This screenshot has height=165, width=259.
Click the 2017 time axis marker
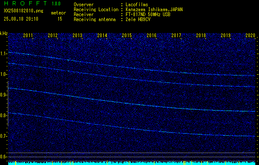[x=176, y=35]
